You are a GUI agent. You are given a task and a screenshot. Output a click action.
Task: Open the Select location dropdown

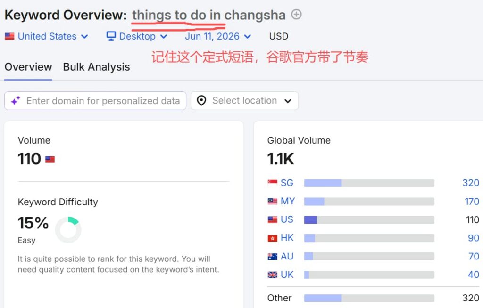[x=245, y=101]
